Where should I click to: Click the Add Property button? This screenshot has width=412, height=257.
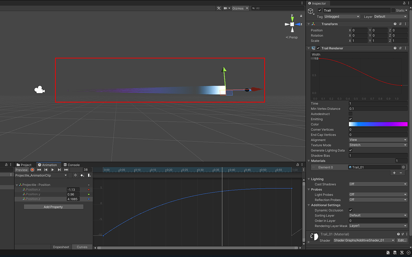tap(54, 206)
